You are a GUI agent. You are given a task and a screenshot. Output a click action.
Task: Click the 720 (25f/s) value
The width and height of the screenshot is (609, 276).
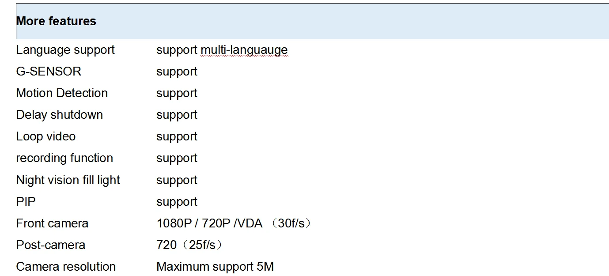click(190, 245)
